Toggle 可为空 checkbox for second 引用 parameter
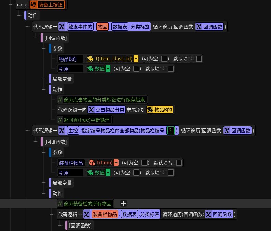271x231 pixels. 136,173
